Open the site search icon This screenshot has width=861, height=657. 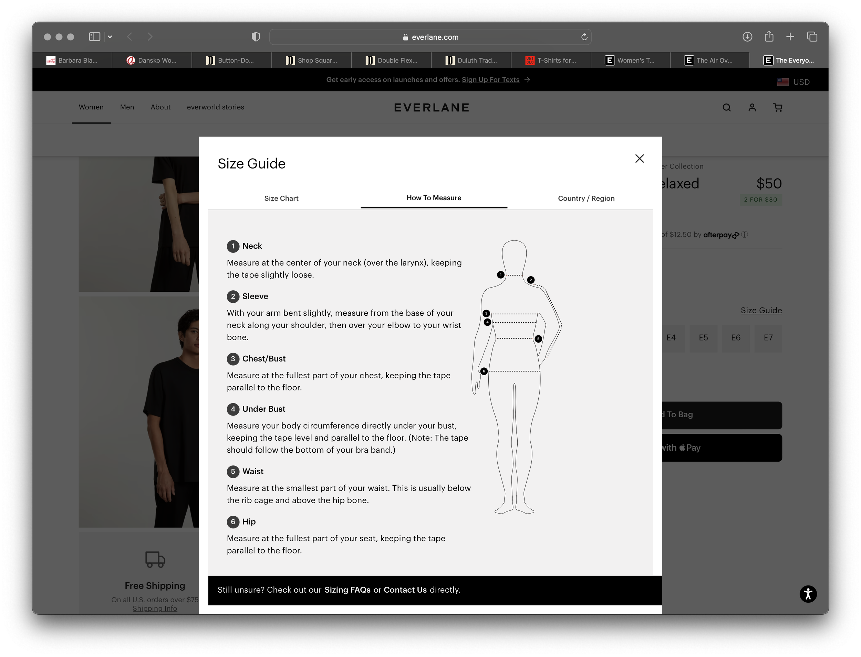click(727, 108)
